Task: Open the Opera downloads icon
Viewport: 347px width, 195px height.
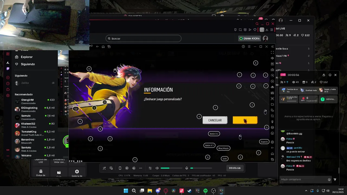Action: click(x=267, y=30)
